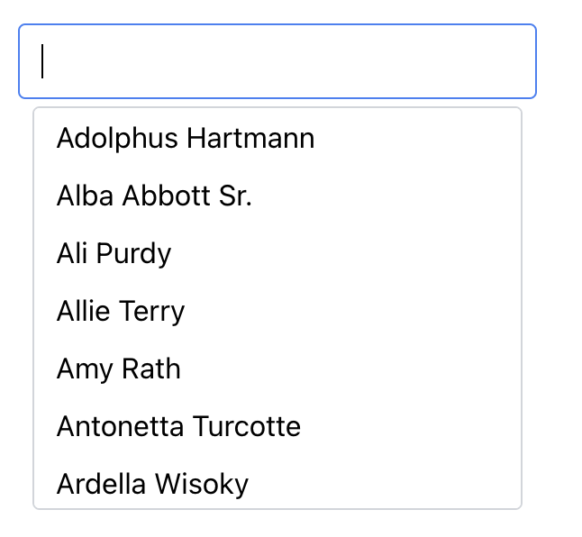Pick the Ardella Wisoky option
The height and width of the screenshot is (537, 582).
tap(152, 484)
